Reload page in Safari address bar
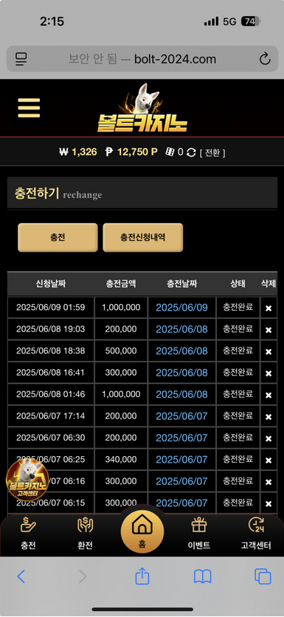The image size is (284, 617). 265,59
